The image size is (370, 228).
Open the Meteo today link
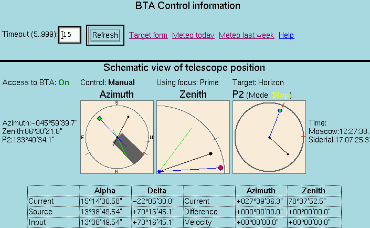tap(193, 35)
